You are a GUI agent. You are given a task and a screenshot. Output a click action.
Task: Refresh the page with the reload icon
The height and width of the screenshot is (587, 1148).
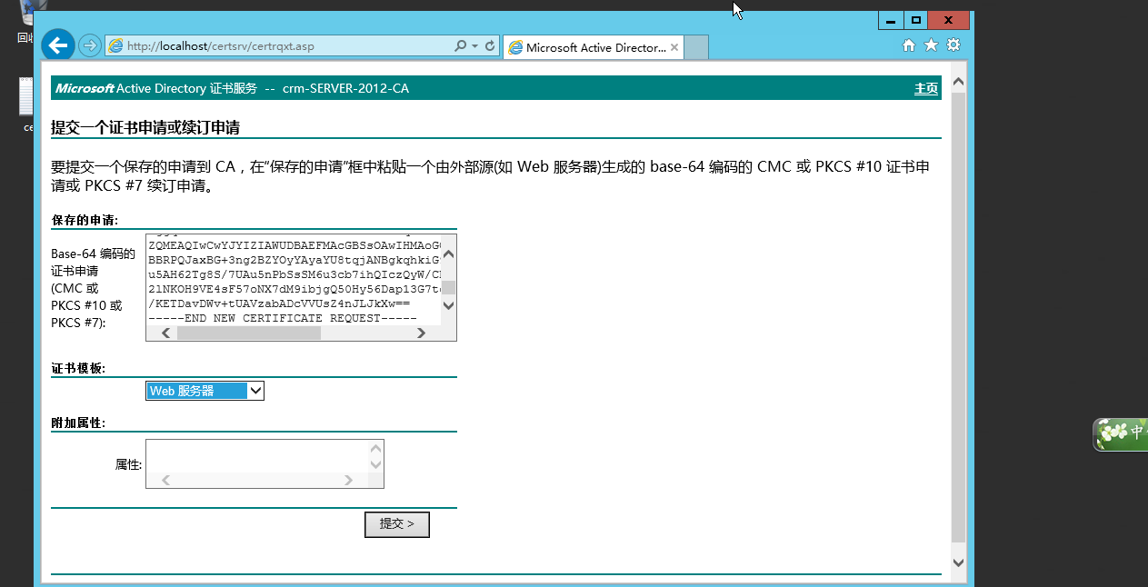point(490,45)
